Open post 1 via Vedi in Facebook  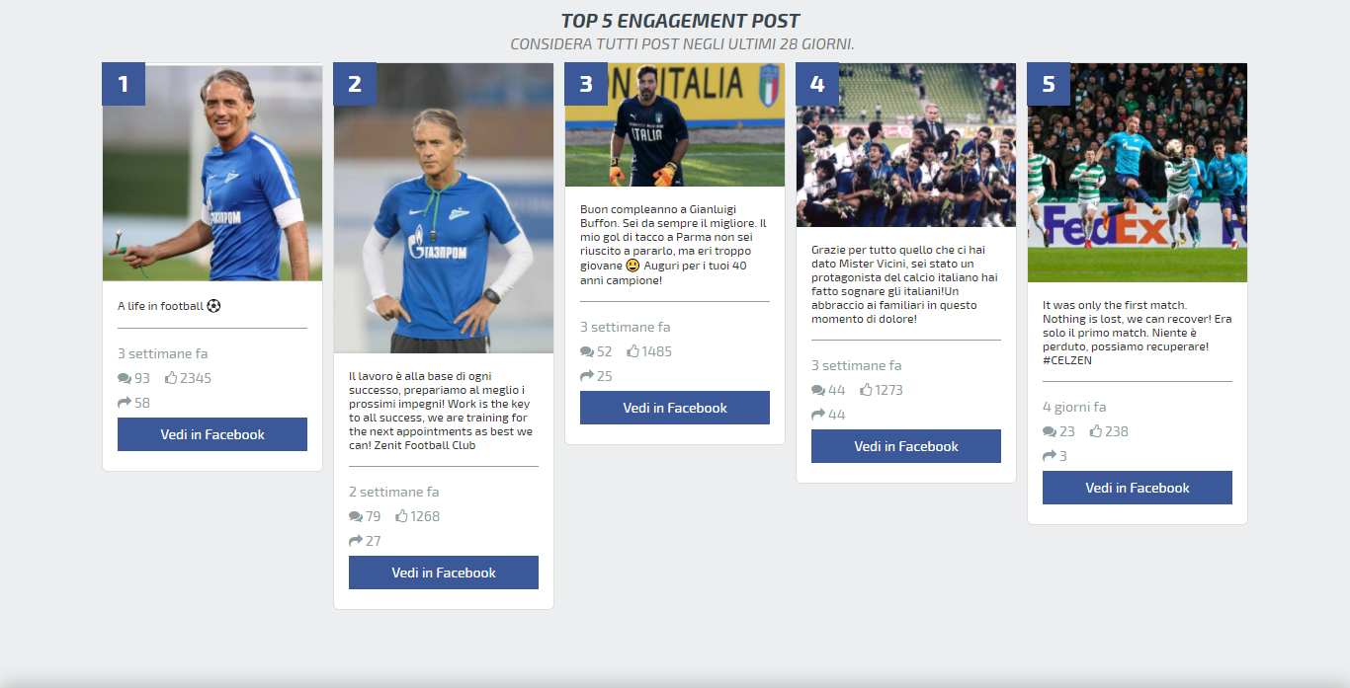[212, 434]
